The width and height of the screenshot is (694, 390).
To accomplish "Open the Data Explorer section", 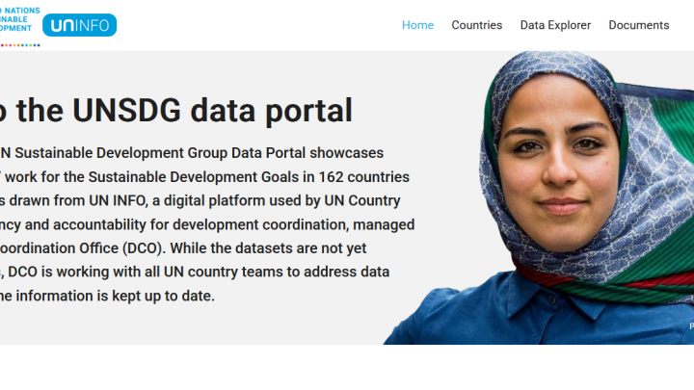I will point(555,25).
